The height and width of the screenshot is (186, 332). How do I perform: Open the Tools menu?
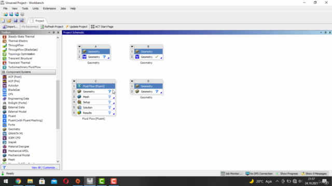click(25, 8)
